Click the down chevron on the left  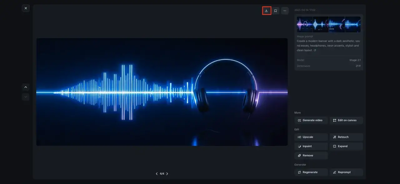26,97
